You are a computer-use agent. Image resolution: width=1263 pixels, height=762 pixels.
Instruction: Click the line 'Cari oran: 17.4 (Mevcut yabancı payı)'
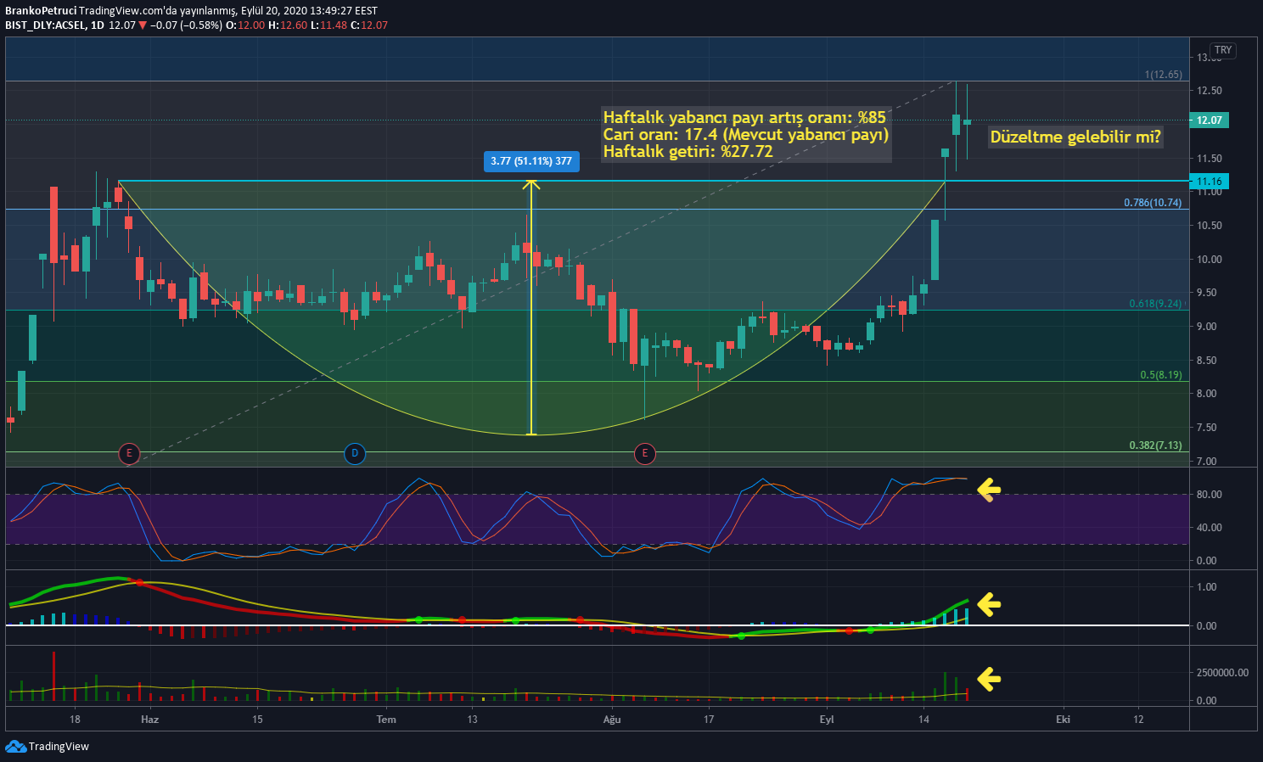click(746, 135)
